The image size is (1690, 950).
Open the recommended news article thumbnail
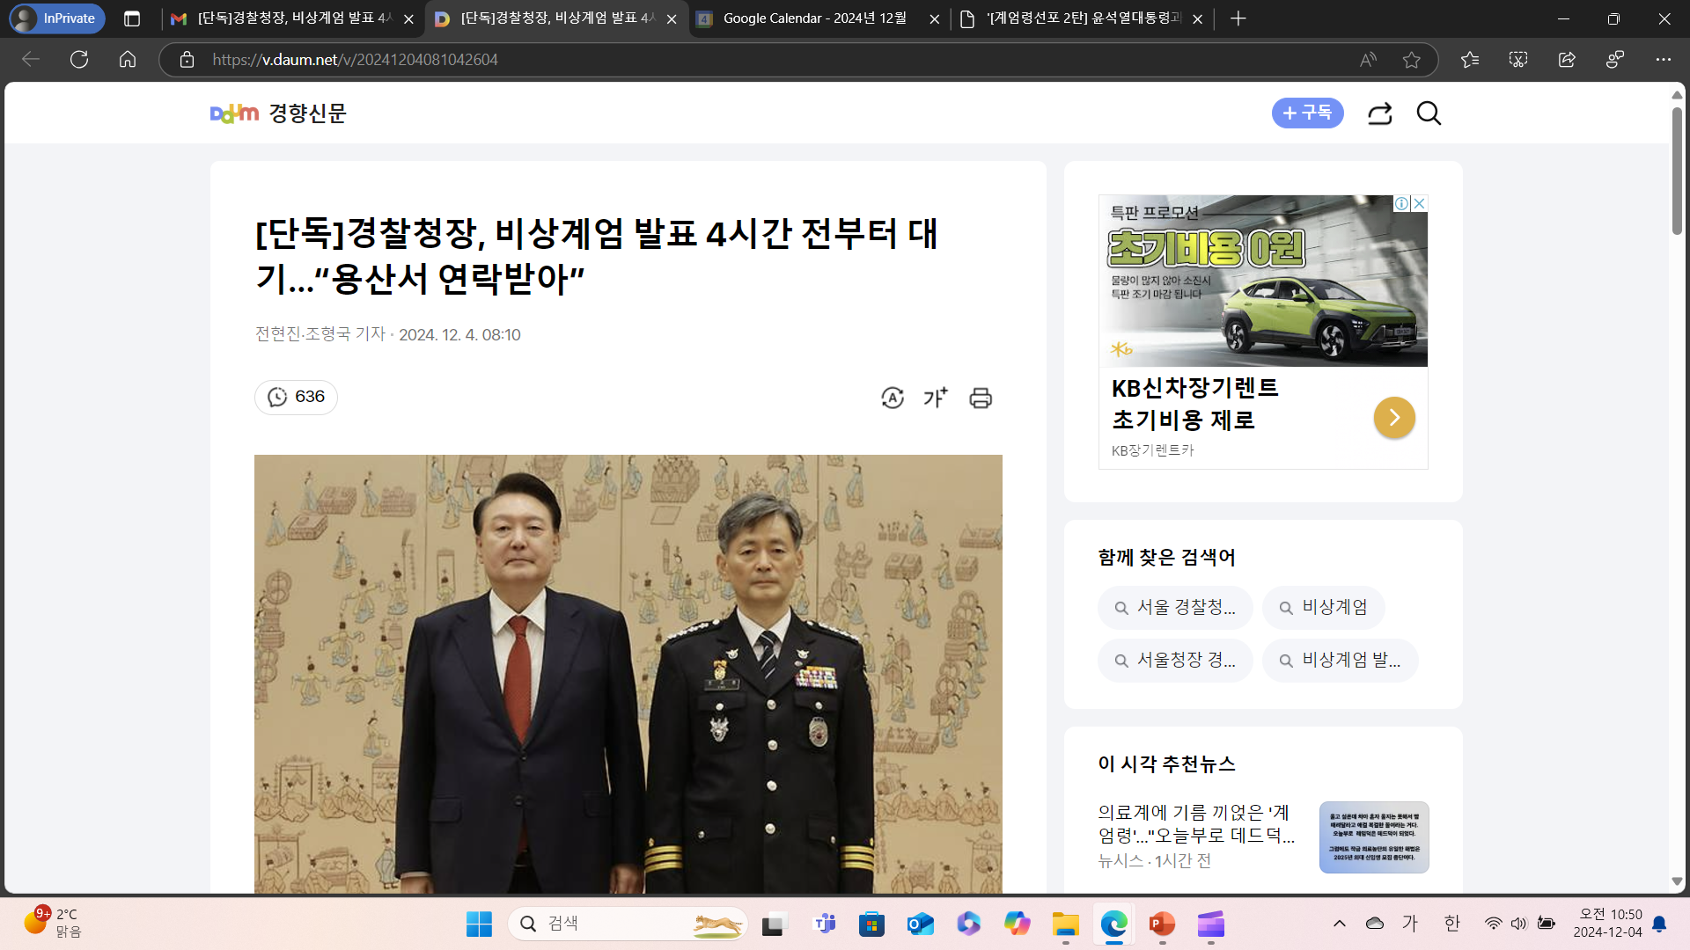[x=1373, y=837]
